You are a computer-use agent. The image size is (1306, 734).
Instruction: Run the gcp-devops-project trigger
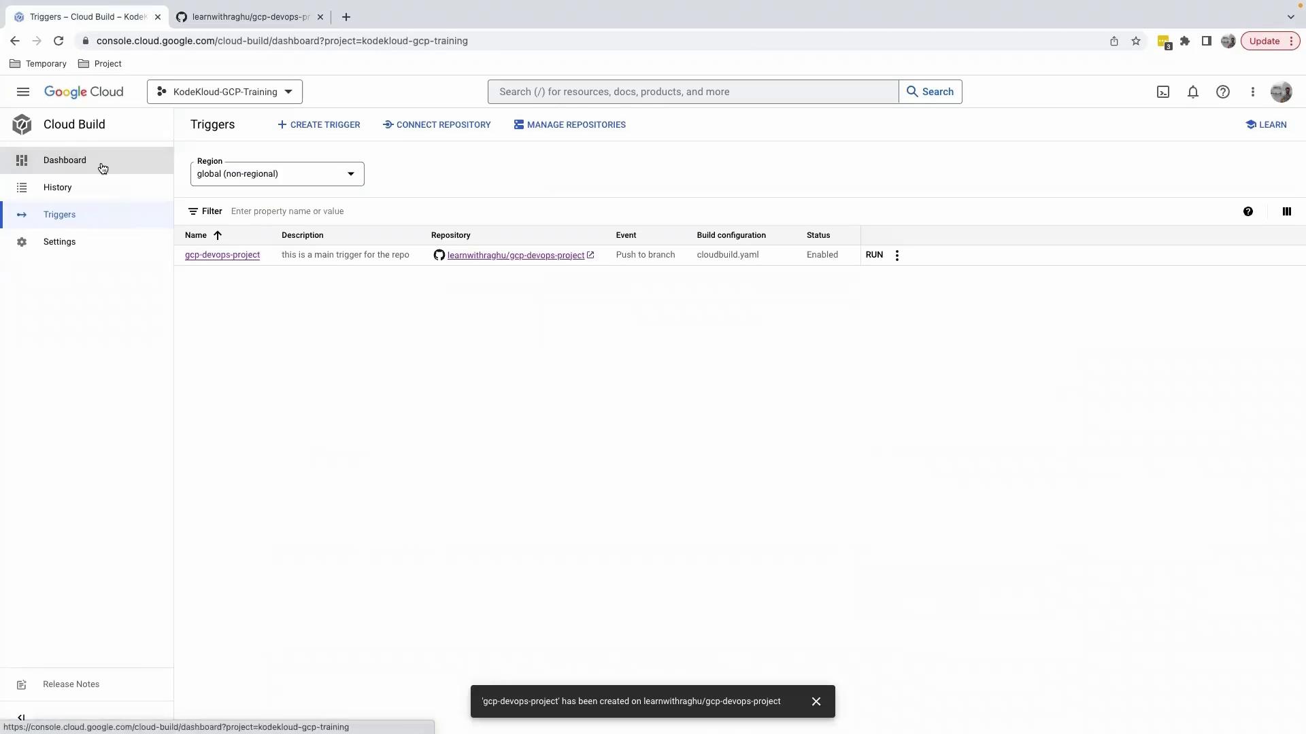click(x=874, y=255)
